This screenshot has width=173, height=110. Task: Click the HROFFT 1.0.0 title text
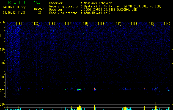point(22,2)
